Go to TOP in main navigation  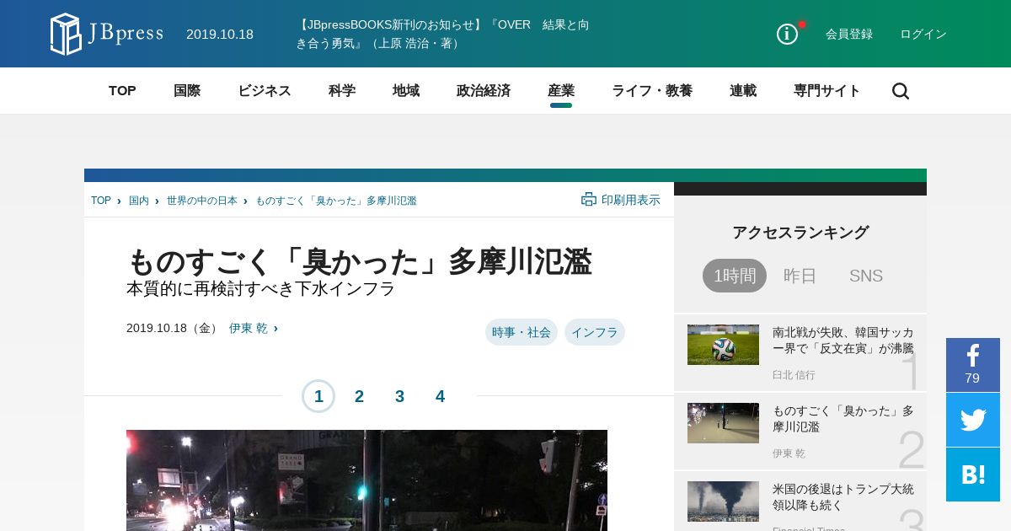point(122,91)
